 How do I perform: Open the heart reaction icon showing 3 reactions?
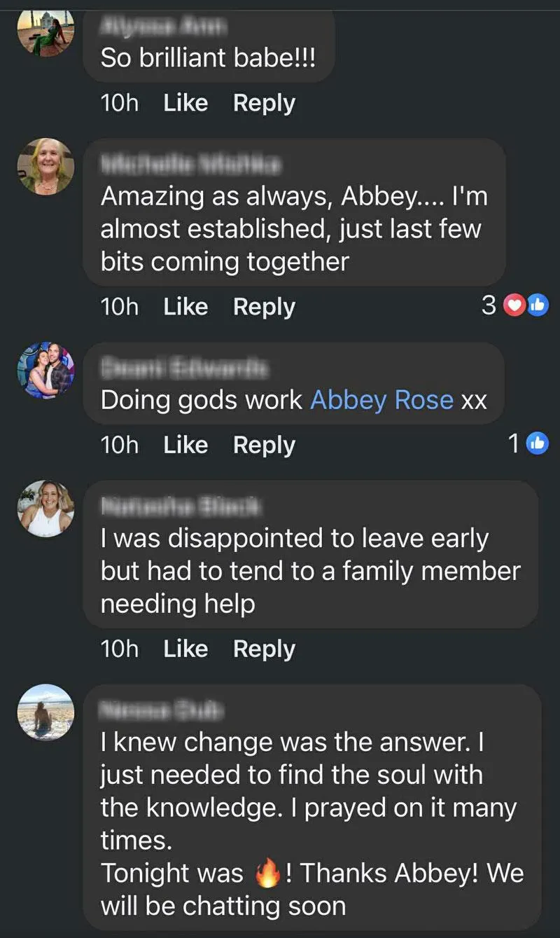514,305
